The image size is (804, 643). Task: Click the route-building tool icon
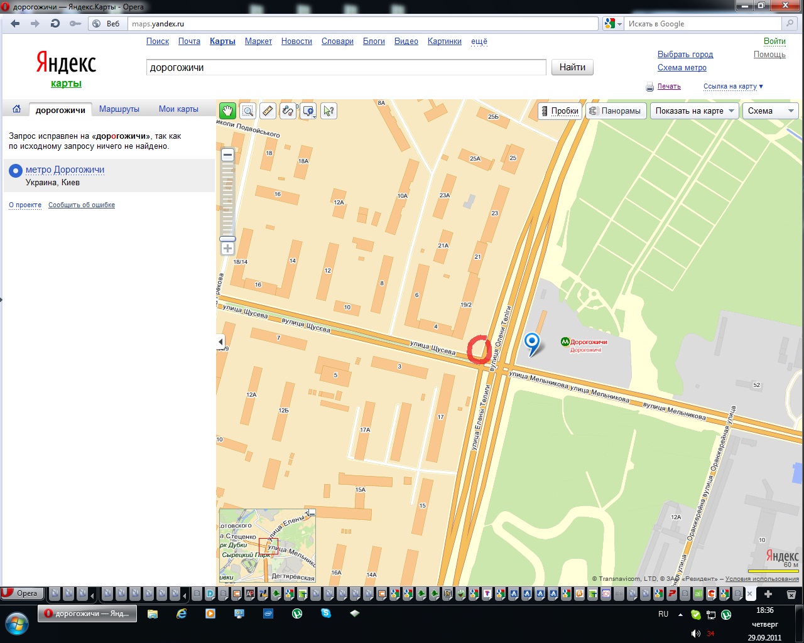[288, 111]
